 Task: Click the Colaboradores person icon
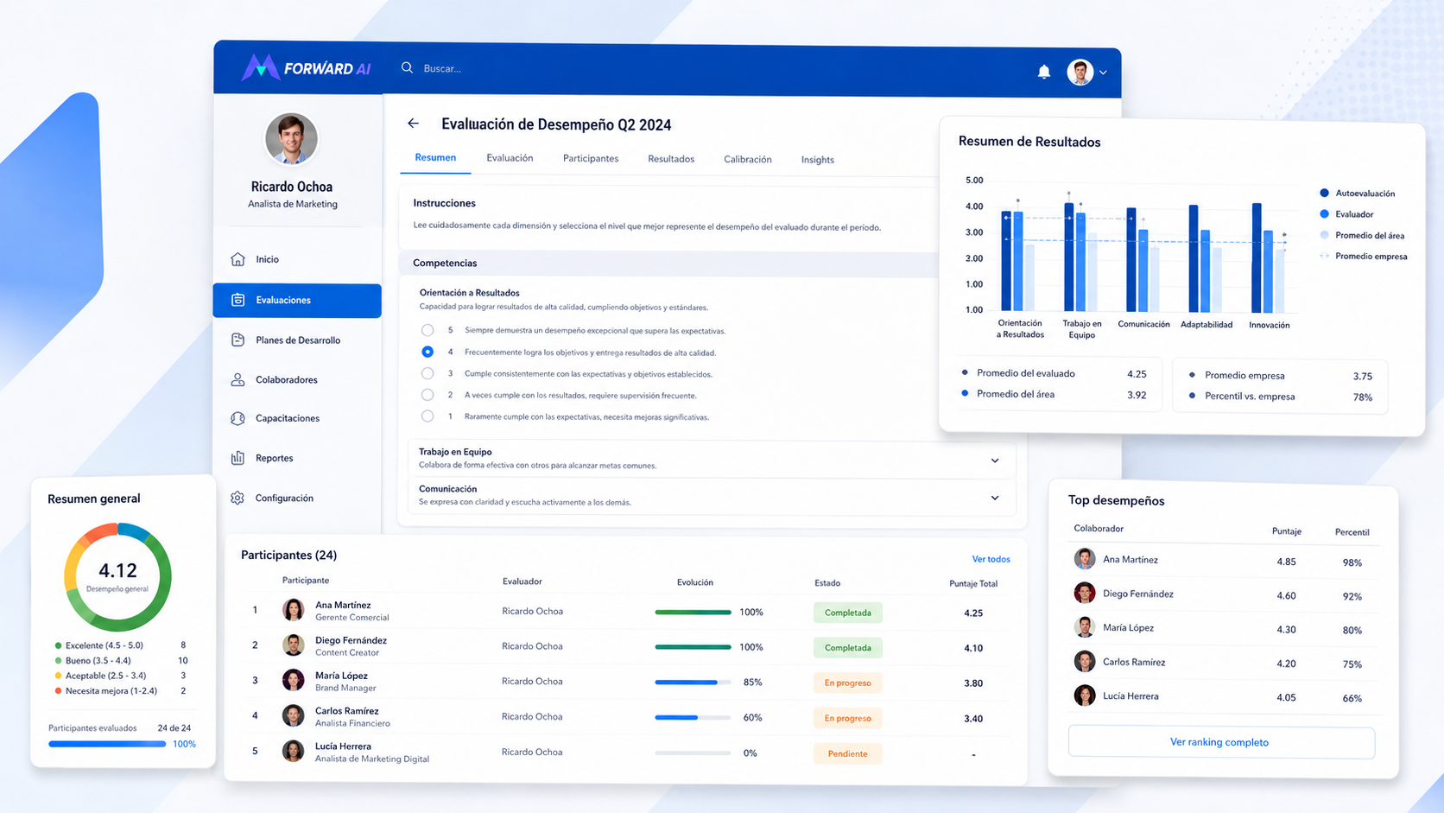[238, 379]
